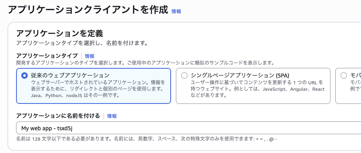
Task: Click the 128 文字以下 naming constraint hint
Action: 147,139
